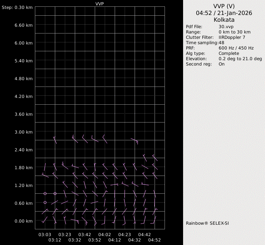Image resolution: width=265 pixels, height=245 pixels.
Task: Click the Clutter Filter value IIRDoppler 7
Action: (232, 37)
